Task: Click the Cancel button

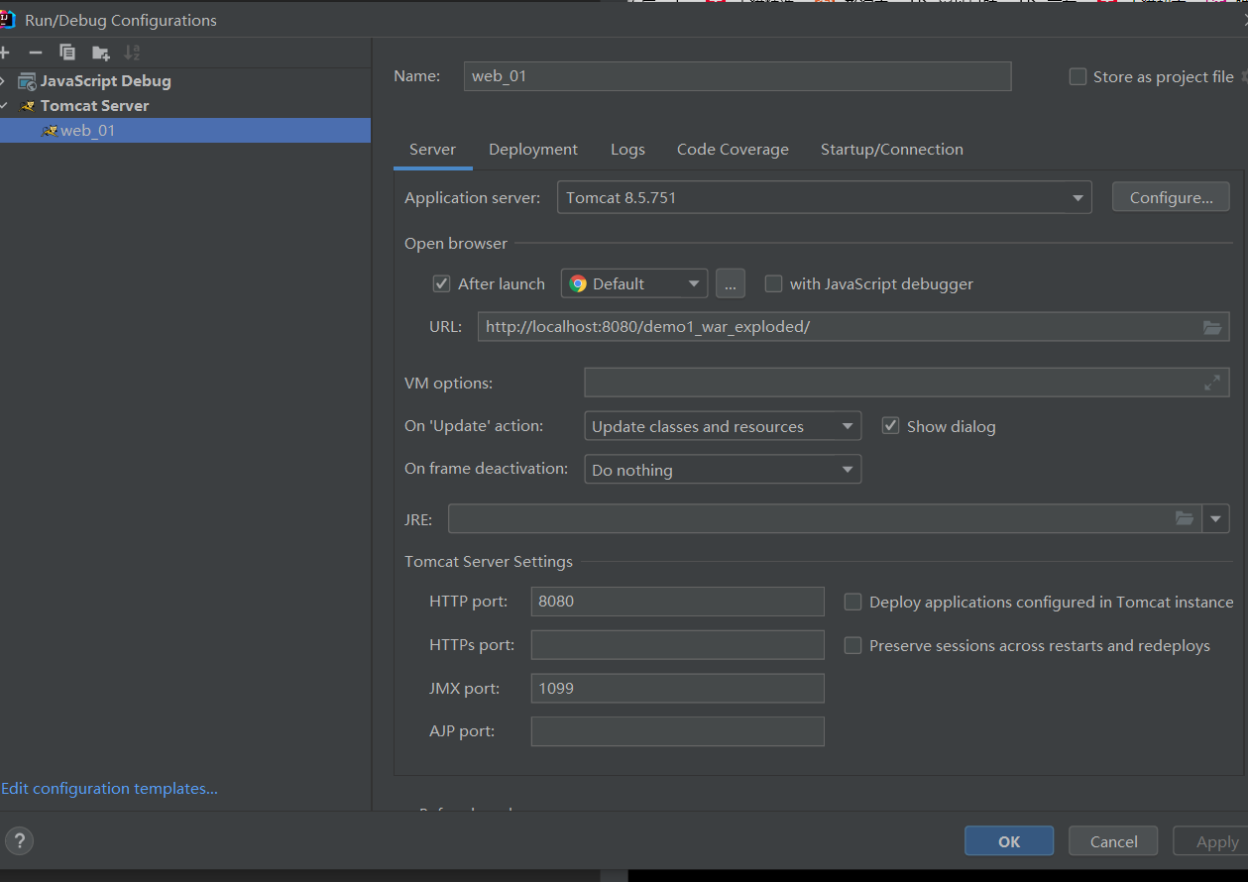Action: (x=1113, y=841)
